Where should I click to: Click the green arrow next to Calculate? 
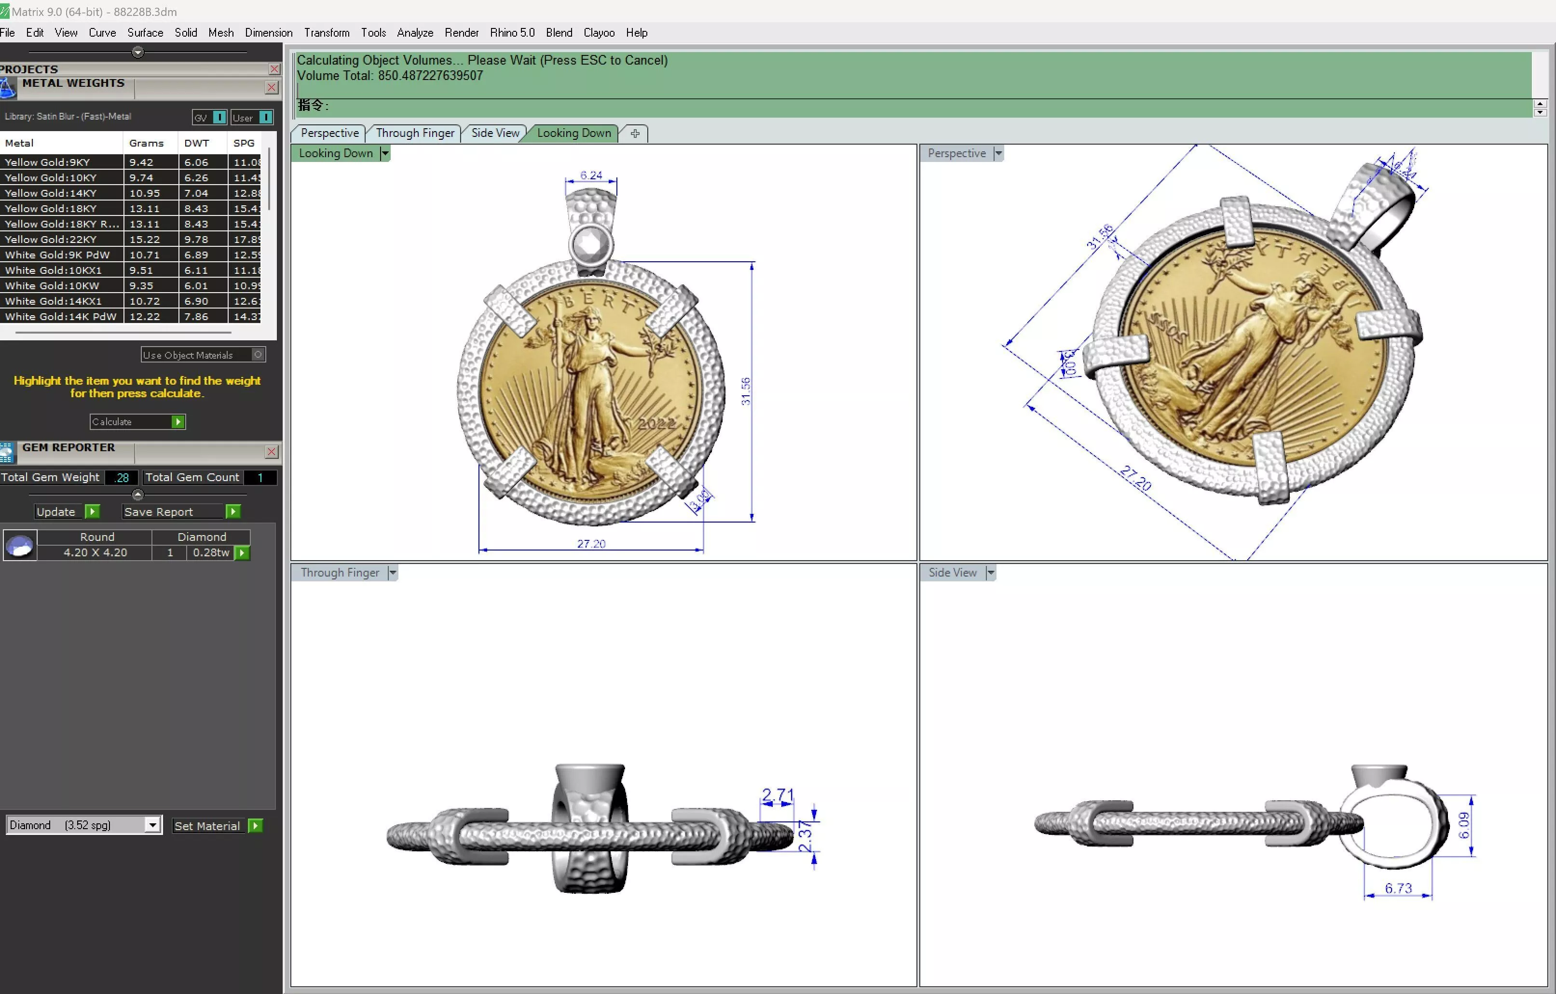coord(177,422)
